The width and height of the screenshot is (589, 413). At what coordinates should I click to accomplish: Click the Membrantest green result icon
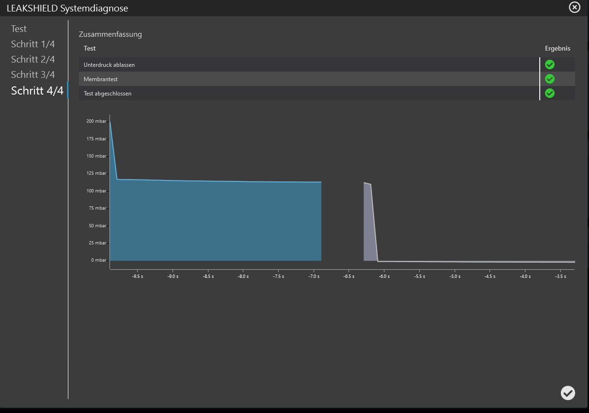pyautogui.click(x=550, y=79)
